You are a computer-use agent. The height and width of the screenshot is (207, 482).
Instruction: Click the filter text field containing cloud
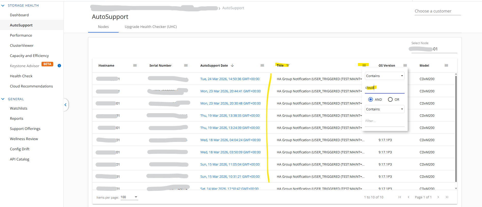(x=384, y=88)
